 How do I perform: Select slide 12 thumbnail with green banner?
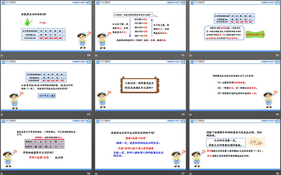click(235, 26)
